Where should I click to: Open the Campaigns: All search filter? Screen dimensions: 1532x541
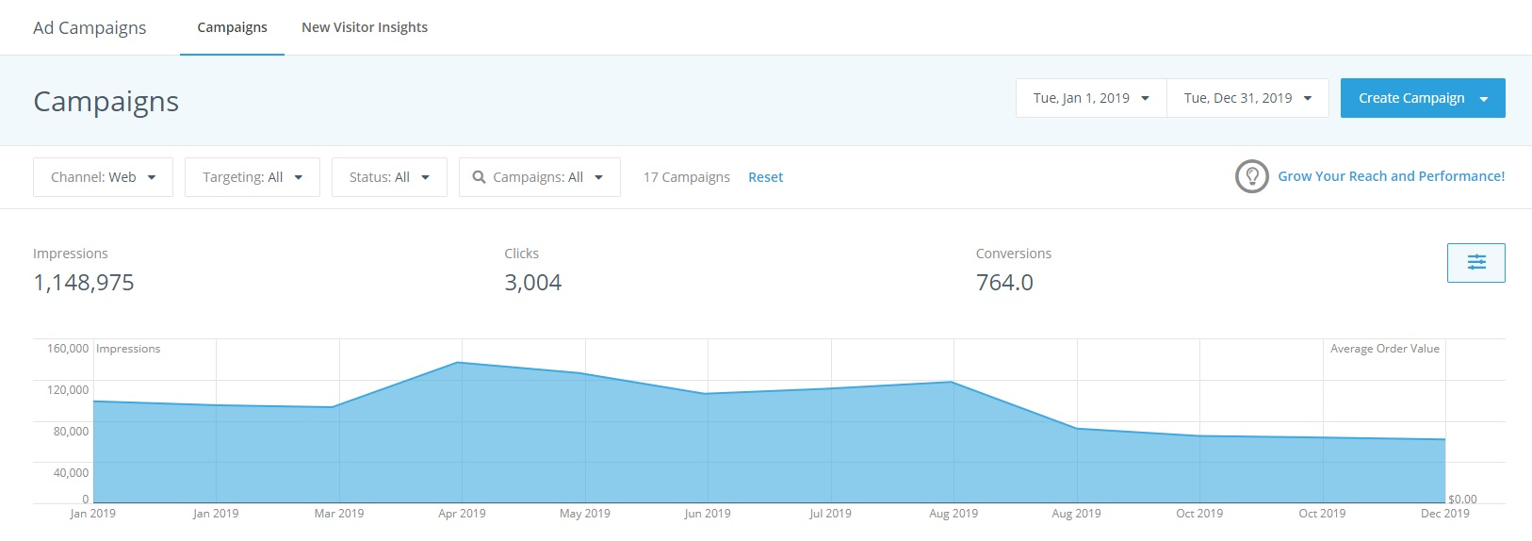coord(539,177)
